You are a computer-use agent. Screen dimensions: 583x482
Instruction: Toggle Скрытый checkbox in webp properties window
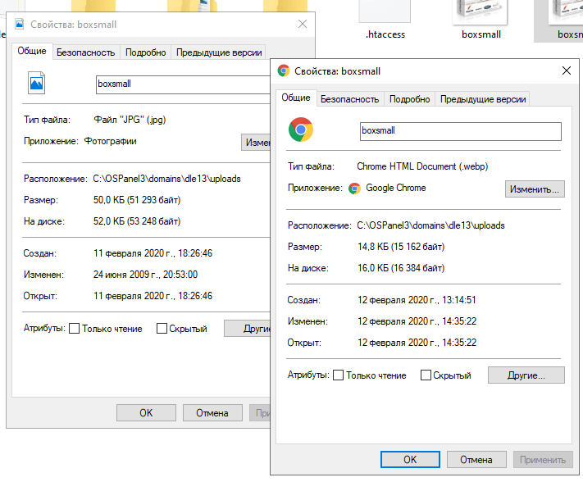tap(426, 375)
